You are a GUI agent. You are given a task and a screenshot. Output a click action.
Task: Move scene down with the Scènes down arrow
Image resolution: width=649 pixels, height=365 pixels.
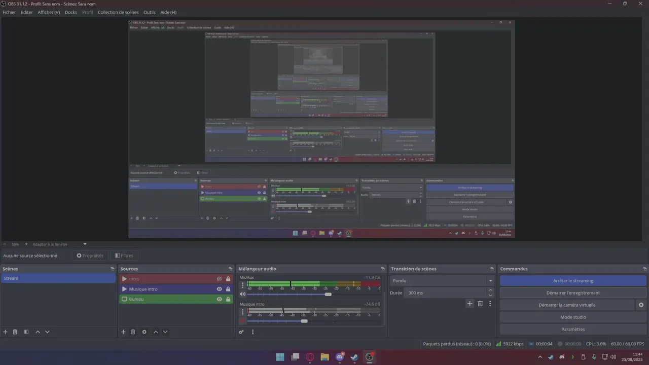pos(47,332)
